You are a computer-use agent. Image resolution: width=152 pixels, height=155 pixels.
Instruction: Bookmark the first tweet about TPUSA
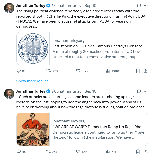click(x=138, y=71)
